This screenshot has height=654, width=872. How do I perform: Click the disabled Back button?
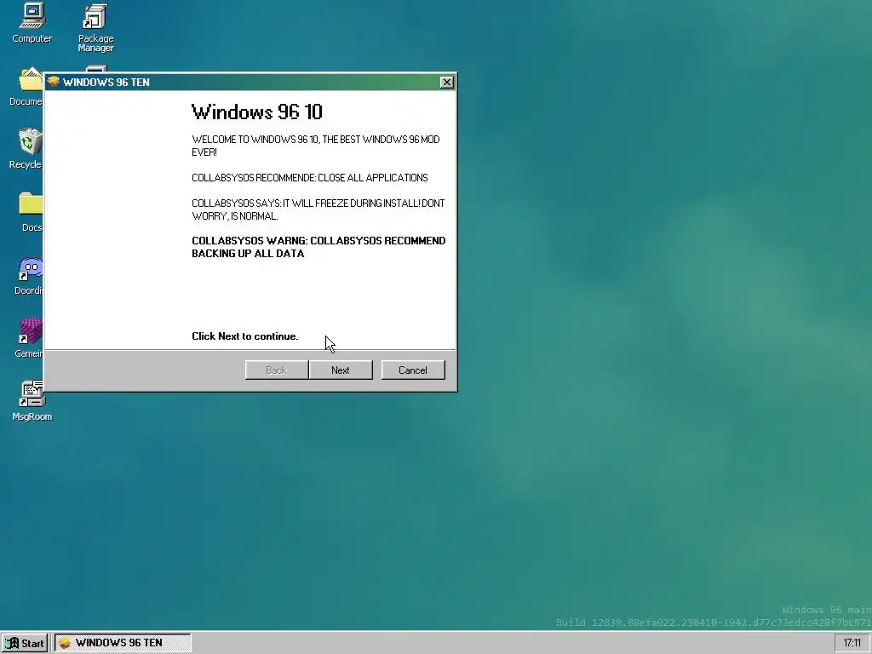(277, 370)
